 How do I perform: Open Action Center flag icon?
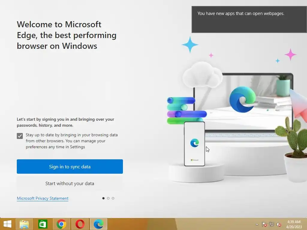pos(264,224)
